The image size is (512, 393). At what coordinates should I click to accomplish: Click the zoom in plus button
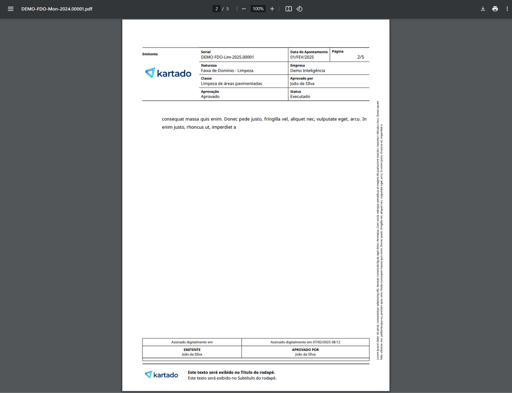point(272,9)
